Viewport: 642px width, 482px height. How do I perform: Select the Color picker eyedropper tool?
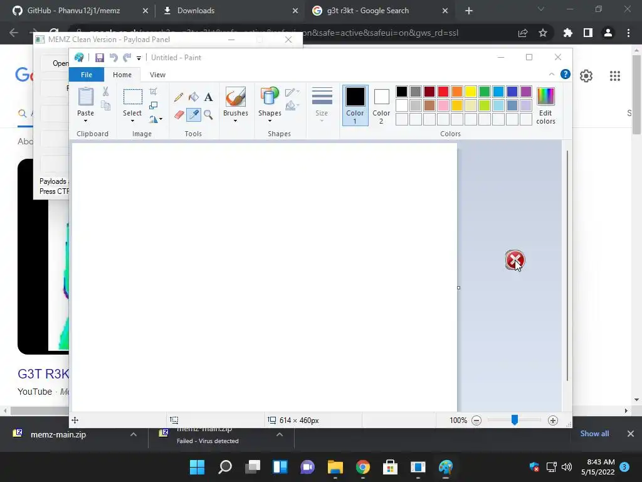[x=194, y=115]
